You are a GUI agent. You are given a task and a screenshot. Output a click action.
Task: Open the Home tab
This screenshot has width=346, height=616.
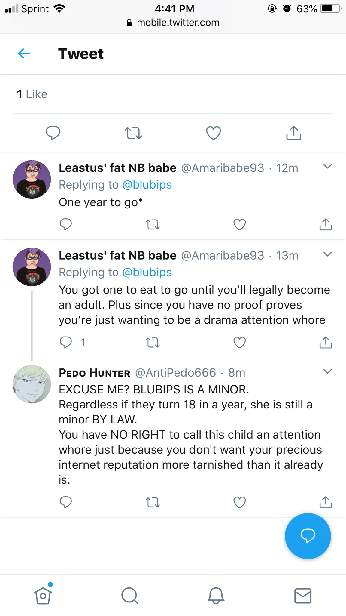tap(43, 595)
